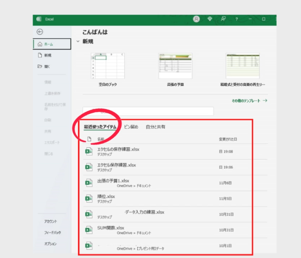Click the feedback person icon in title bar
The image size is (301, 258).
(x=223, y=19)
